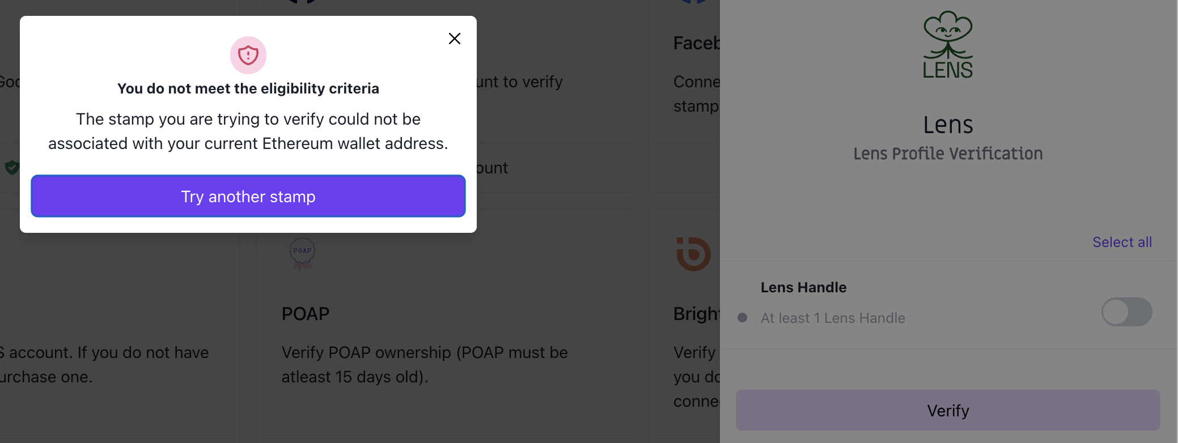Click the "Try another stamp" button

(248, 196)
